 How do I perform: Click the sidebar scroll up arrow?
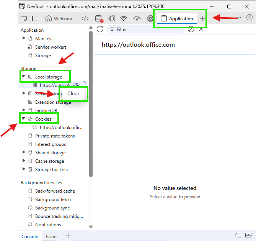click(x=91, y=28)
